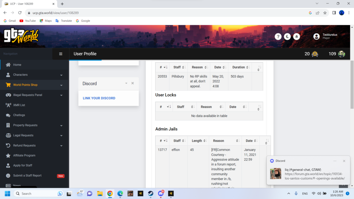Click the address bar URL

click(56, 13)
